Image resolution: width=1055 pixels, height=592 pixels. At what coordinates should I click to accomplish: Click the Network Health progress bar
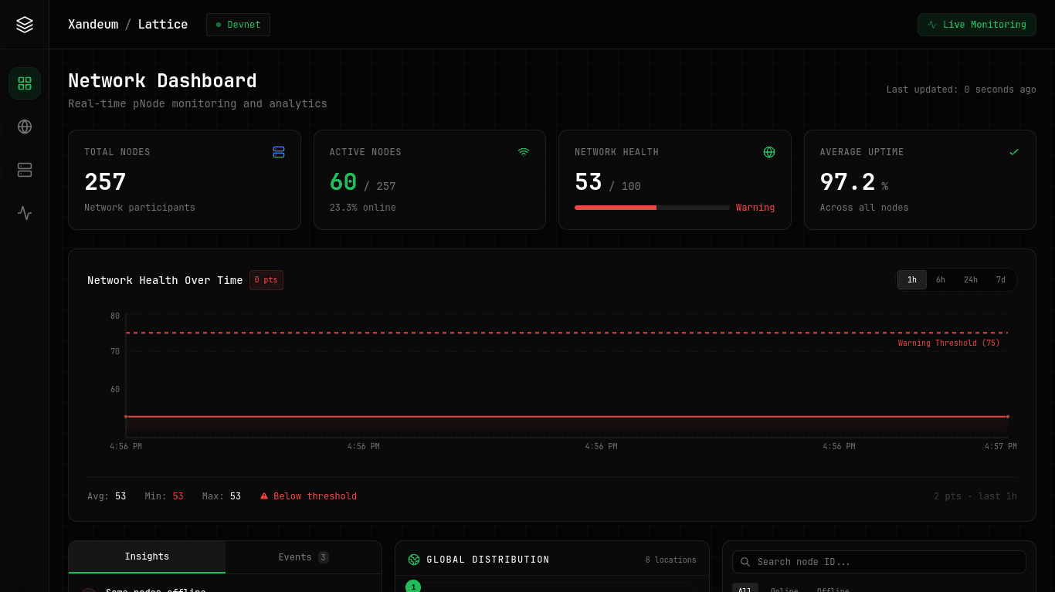(652, 208)
